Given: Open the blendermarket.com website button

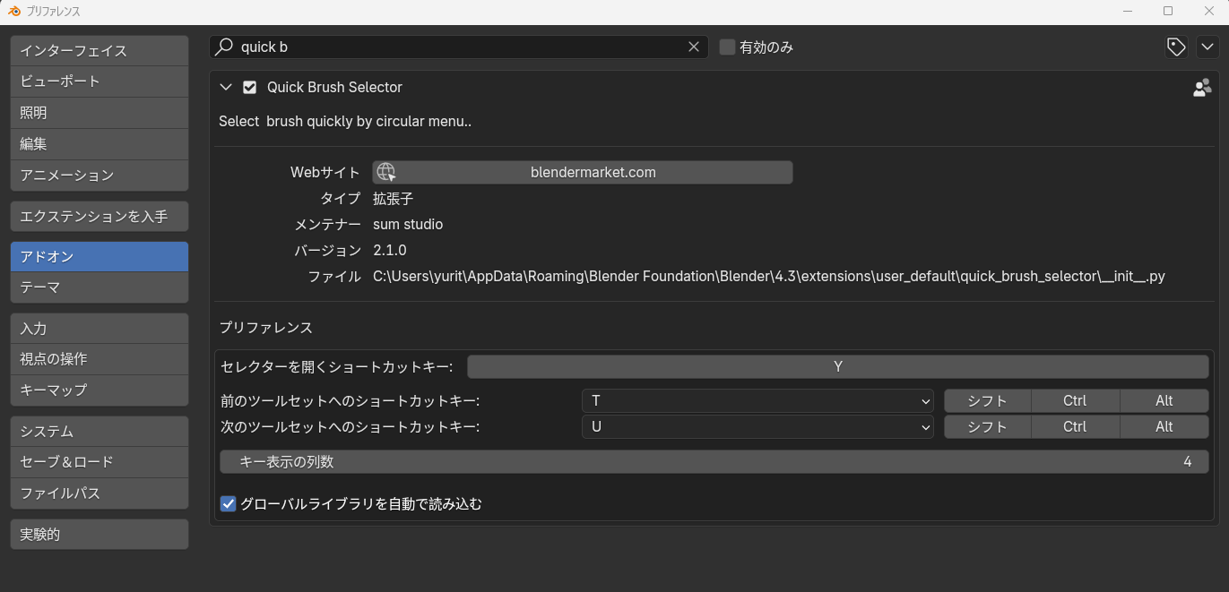Looking at the screenshot, I should [x=583, y=172].
